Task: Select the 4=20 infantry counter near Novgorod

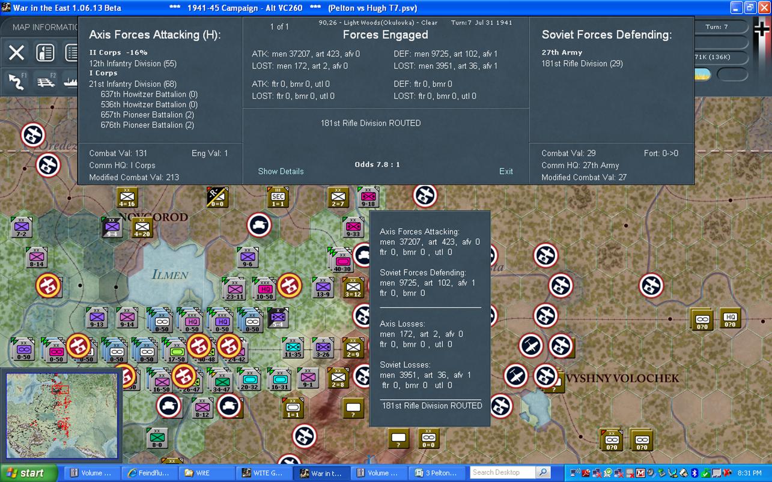Action: pyautogui.click(x=142, y=227)
